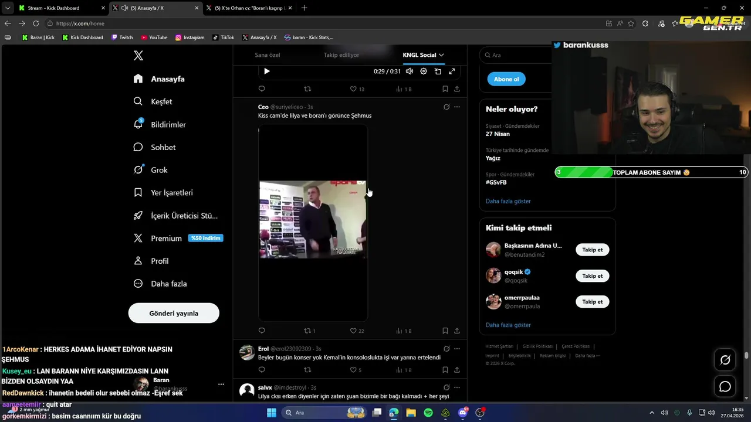Open the Şehmus video thumbnail in Ceo's post
The image size is (751, 422).
[x=313, y=222]
